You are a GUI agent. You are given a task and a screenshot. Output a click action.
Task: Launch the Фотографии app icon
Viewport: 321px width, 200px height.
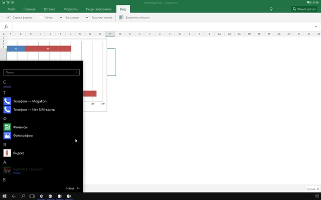coord(7,135)
